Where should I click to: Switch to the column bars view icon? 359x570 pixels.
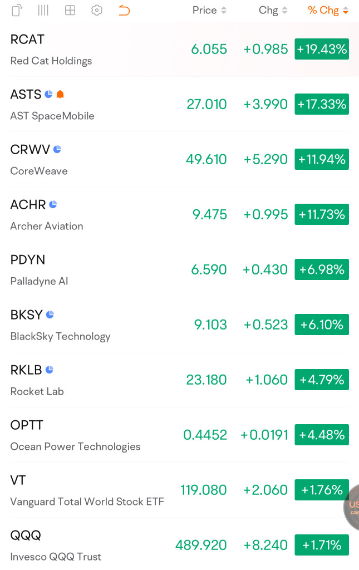coord(43,10)
